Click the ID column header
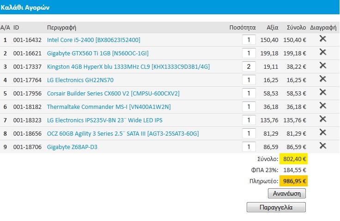Screen dimensions: 340x221 pos(16,28)
